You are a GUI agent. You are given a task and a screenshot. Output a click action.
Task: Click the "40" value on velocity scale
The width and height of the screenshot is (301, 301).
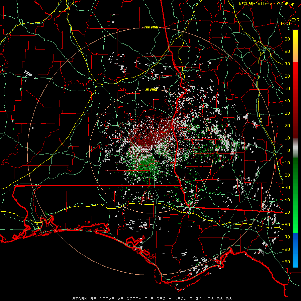point(287,101)
